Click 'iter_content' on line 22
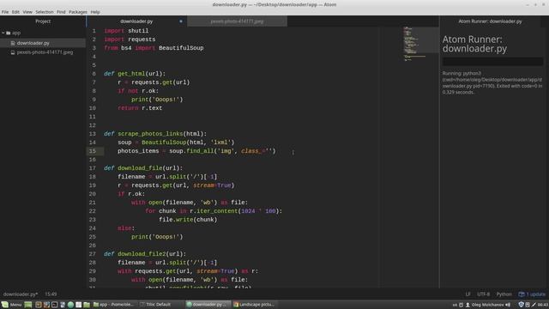549x309 pixels. click(217, 211)
